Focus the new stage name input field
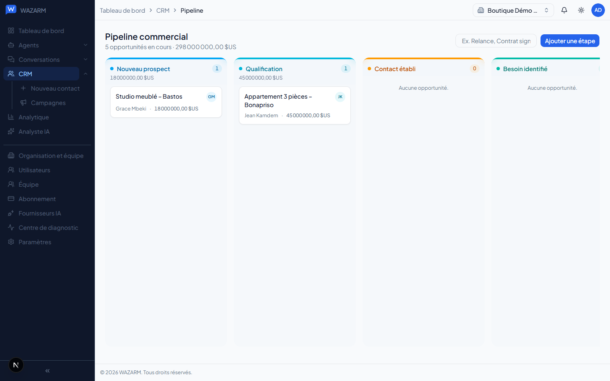The image size is (610, 381). click(x=496, y=41)
